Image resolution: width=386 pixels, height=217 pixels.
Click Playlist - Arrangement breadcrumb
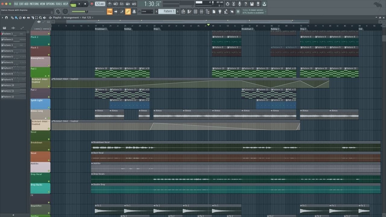coord(66,18)
